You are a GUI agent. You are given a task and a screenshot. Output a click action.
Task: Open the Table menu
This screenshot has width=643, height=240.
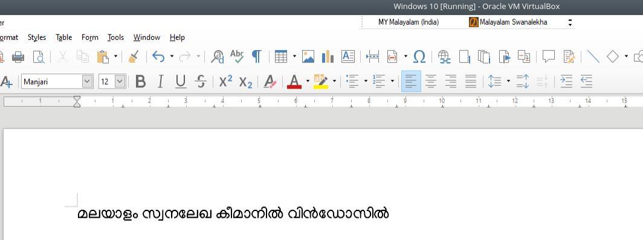click(64, 37)
